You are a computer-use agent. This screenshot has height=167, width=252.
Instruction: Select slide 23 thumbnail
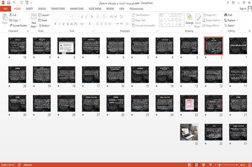189,103
